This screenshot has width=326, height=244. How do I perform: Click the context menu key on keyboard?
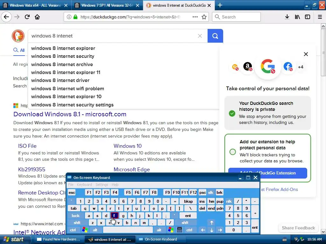pos(180,230)
